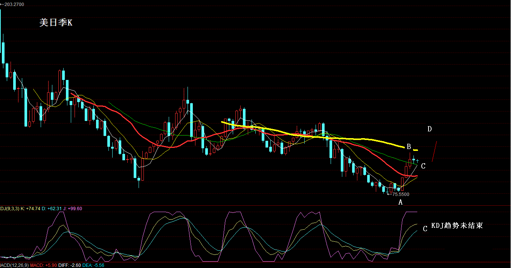Select the letter C beside the latest candlesticks
The height and width of the screenshot is (268, 511).
click(423, 166)
